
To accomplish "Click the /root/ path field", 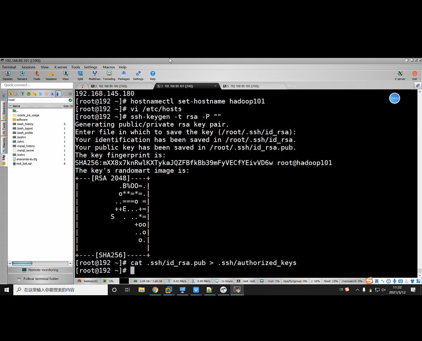I will (38, 100).
